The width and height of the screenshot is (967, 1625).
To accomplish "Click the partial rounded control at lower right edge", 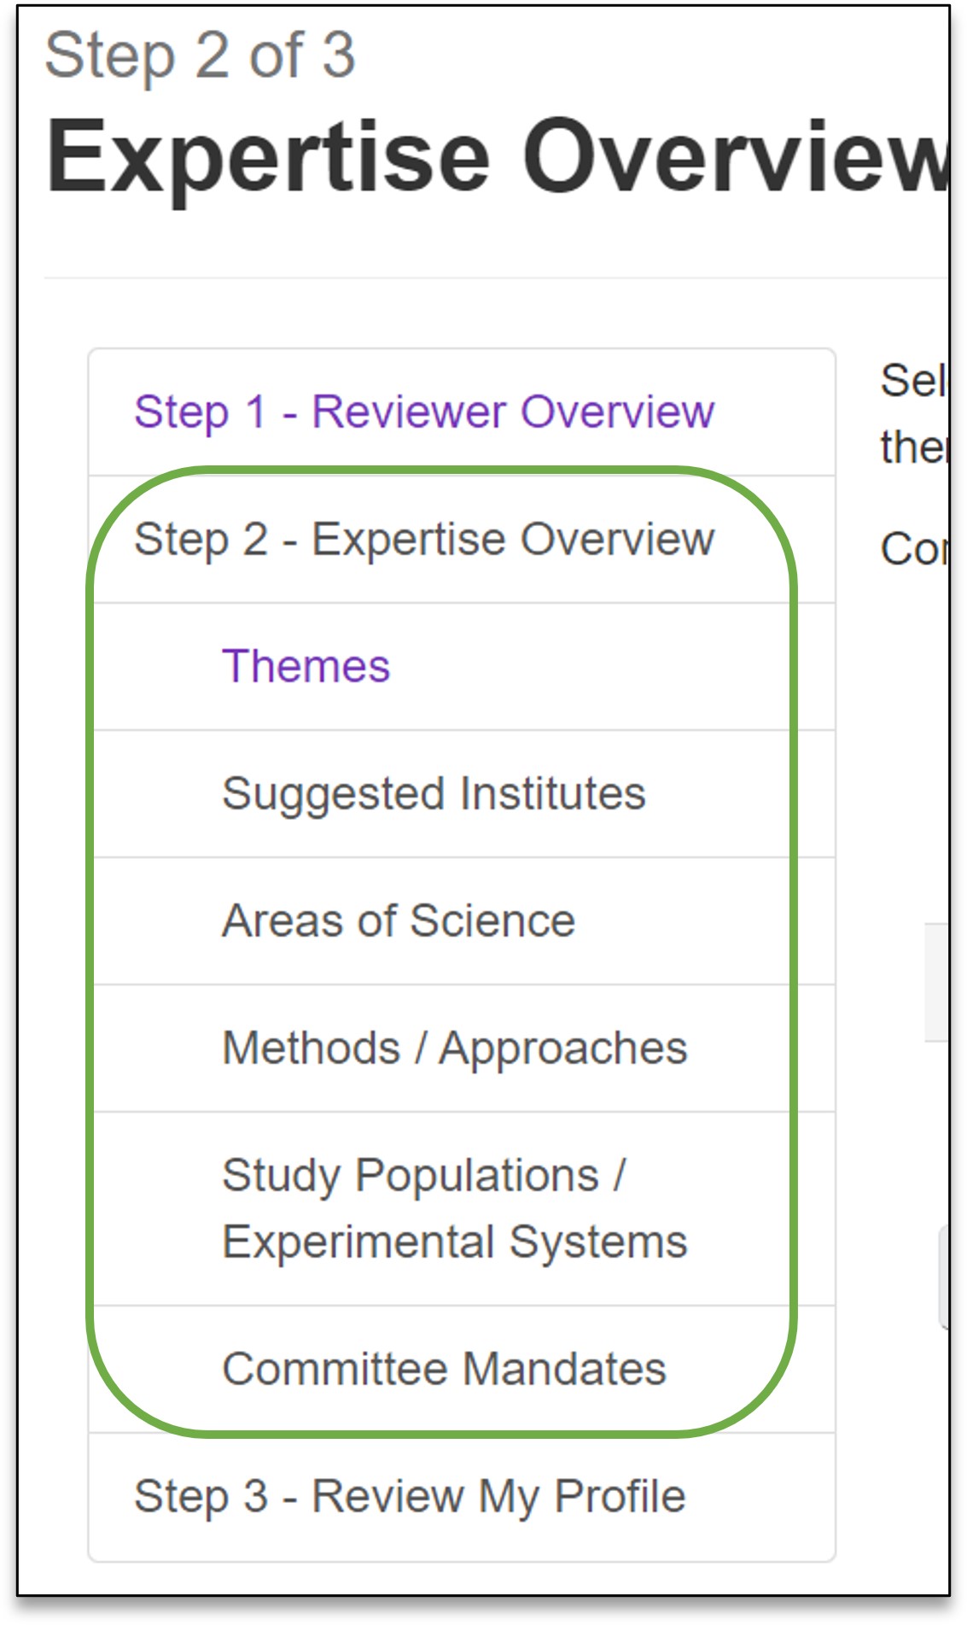I will [943, 1277].
